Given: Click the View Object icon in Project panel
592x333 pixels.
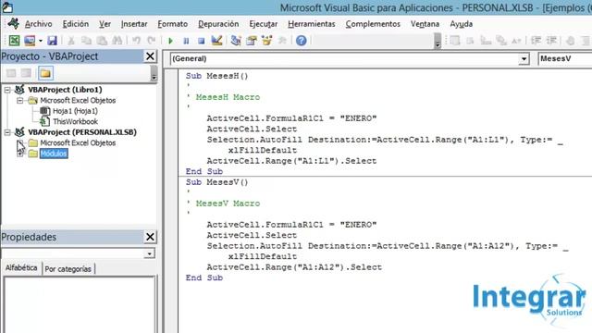Looking at the screenshot, I should point(26,73).
